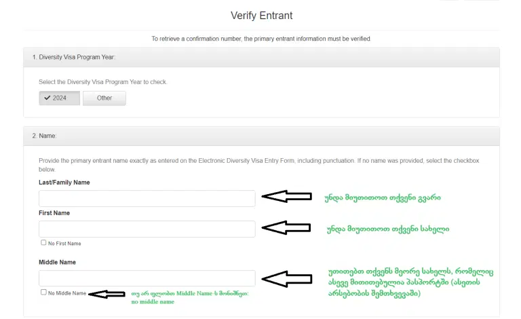Tick the No First Name checkbox
Screen dimensions: 521x319
[x=44, y=242]
